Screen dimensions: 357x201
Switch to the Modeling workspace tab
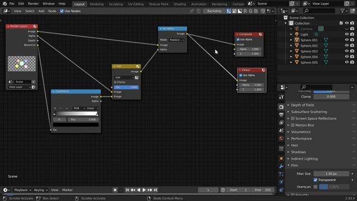[x=97, y=4]
